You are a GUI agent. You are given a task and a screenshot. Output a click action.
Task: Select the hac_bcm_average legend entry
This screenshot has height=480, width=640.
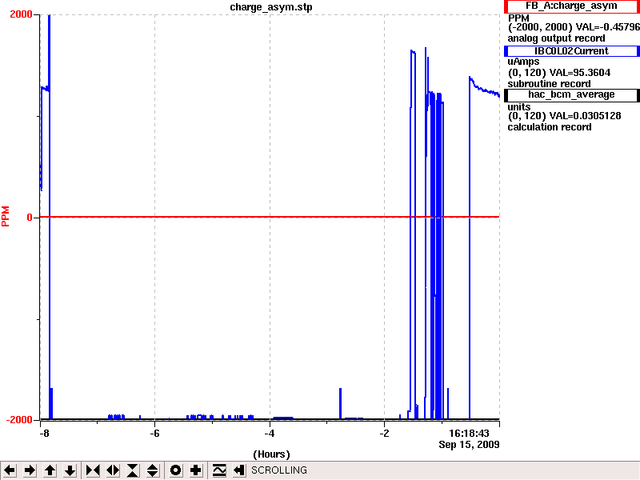point(571,94)
